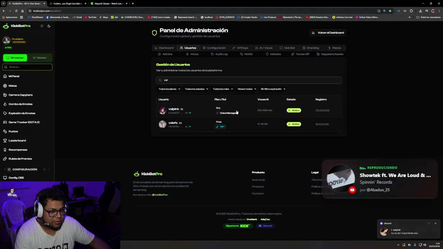Expand 'Viewer: todos' filter dropdown
This screenshot has height=249, width=443.
(x=247, y=89)
